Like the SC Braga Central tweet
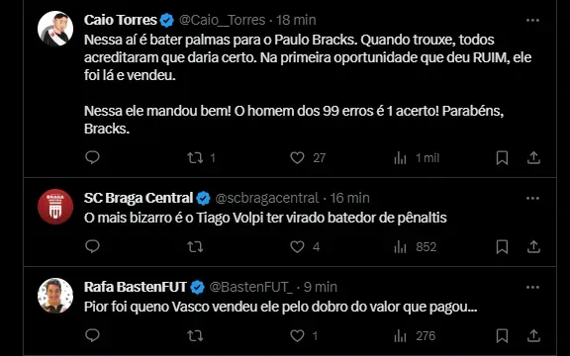 [x=297, y=246]
